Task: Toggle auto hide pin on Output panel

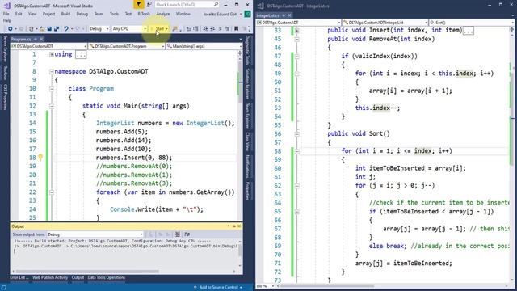Action: 234,226
